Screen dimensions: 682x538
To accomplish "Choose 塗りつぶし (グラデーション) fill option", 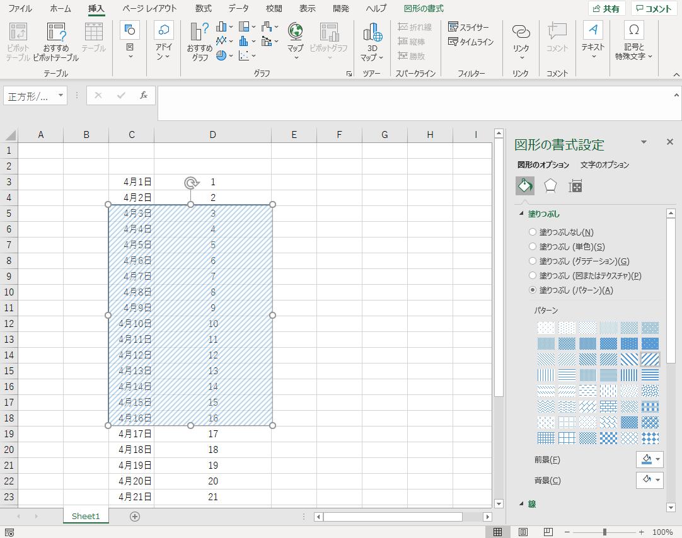I will pos(533,261).
